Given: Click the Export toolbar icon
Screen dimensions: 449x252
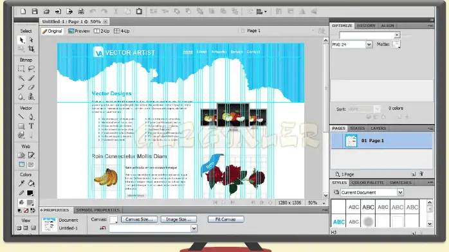Looking at the screenshot, I should 69,12.
